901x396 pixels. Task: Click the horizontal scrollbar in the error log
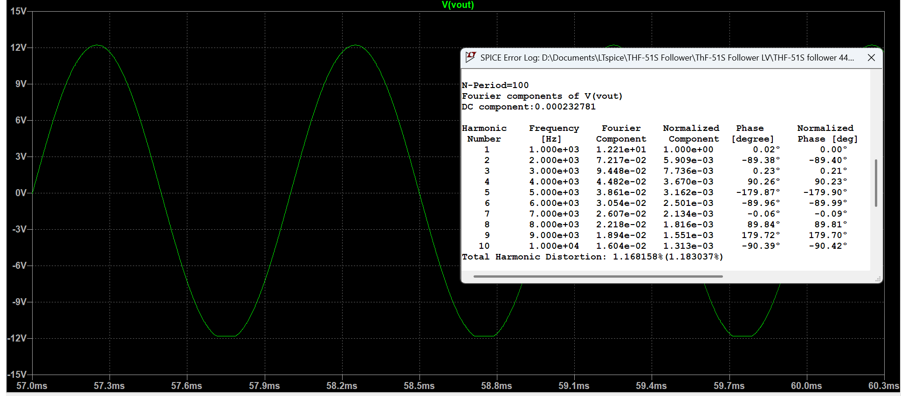pos(598,276)
